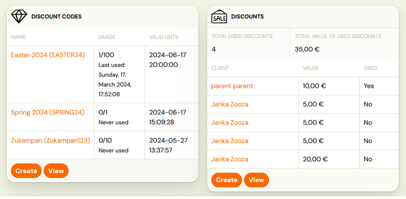Click the diamond icon beside Discount Codes
Image resolution: width=406 pixels, height=199 pixels.
point(19,17)
